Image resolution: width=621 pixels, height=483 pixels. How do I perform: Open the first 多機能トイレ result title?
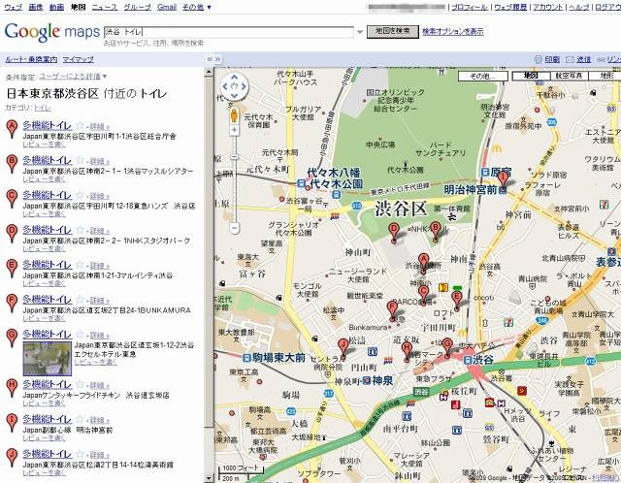click(x=48, y=125)
